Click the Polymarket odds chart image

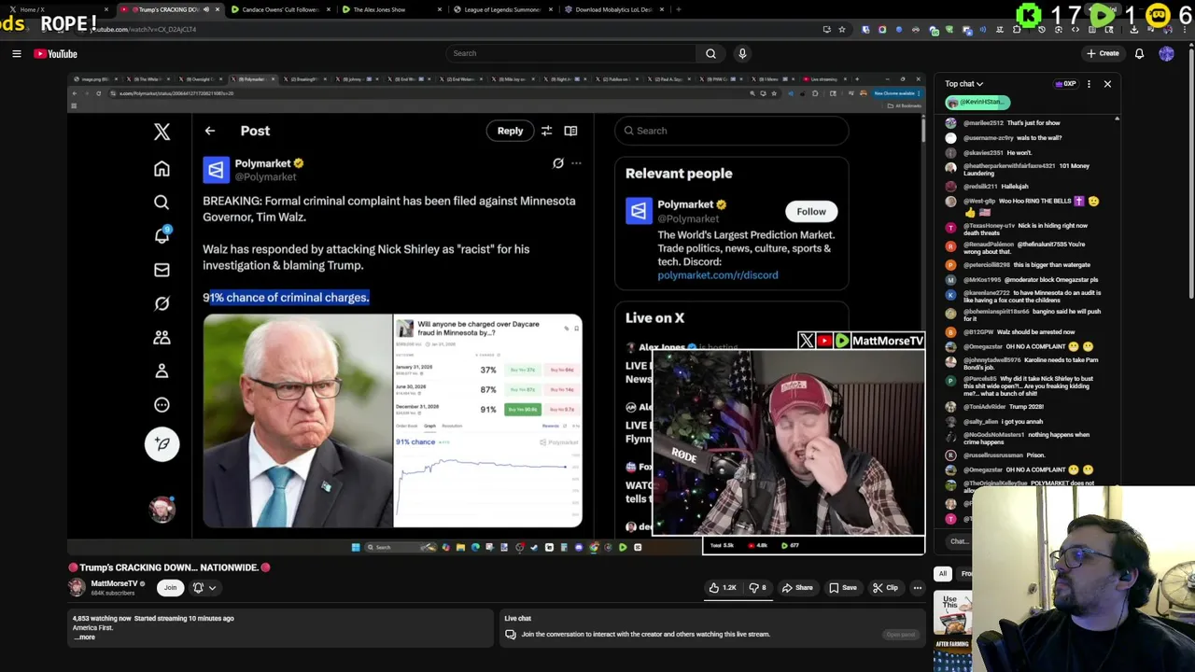coord(487,421)
